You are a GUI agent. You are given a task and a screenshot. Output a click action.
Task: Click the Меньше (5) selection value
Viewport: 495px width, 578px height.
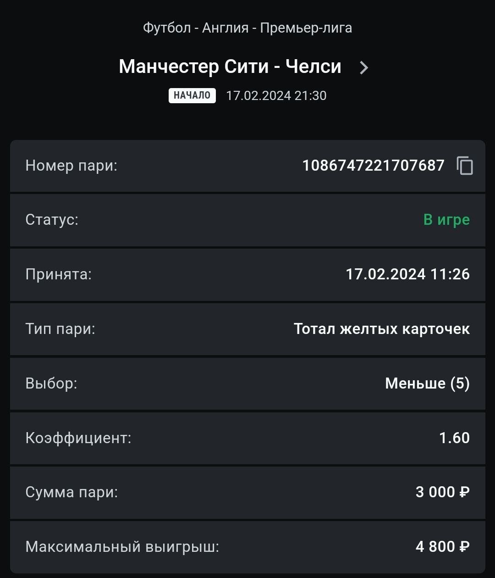point(427,383)
